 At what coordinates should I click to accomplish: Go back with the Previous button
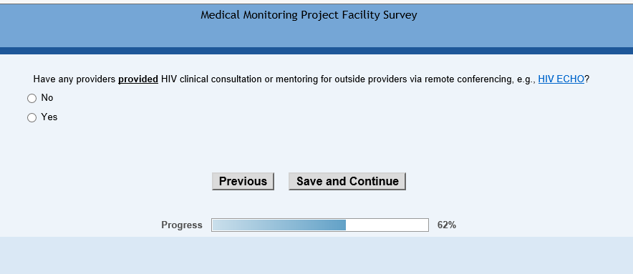[243, 181]
